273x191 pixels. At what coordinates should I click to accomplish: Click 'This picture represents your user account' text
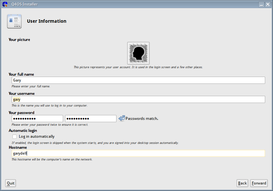(138, 67)
